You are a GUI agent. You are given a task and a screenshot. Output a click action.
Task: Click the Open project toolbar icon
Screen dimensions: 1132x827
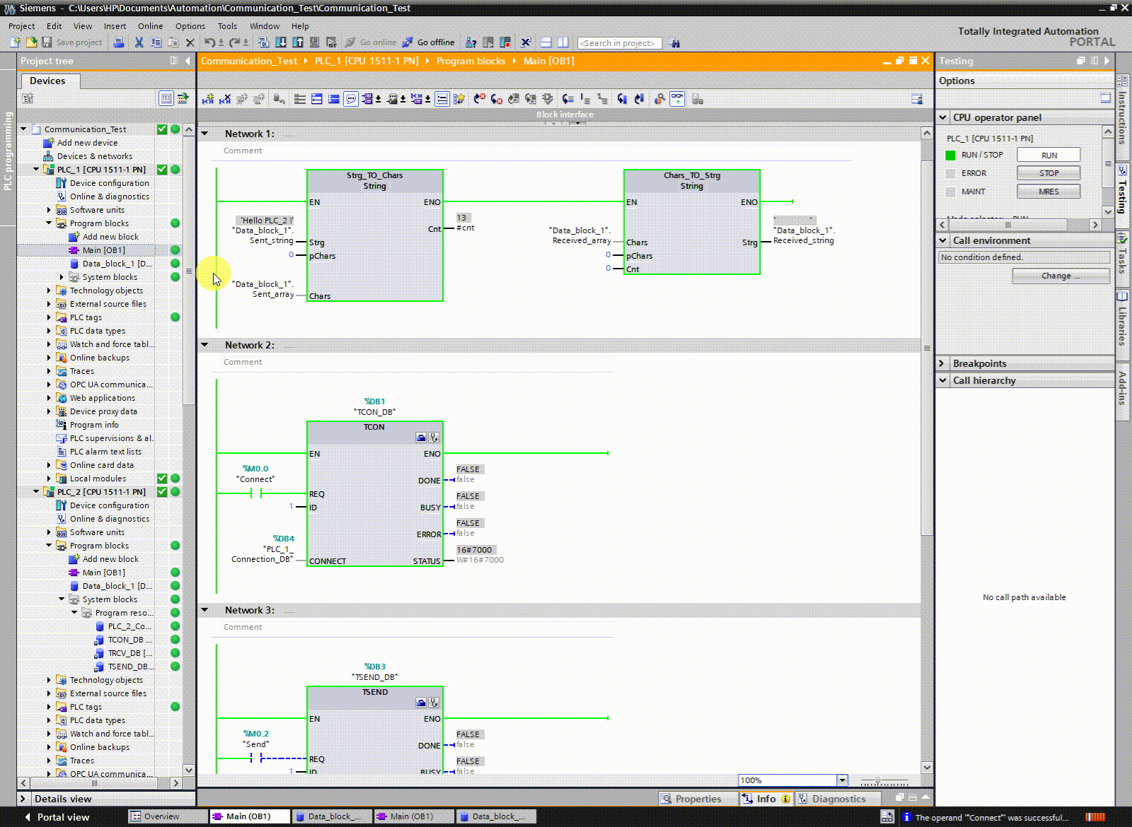click(31, 42)
